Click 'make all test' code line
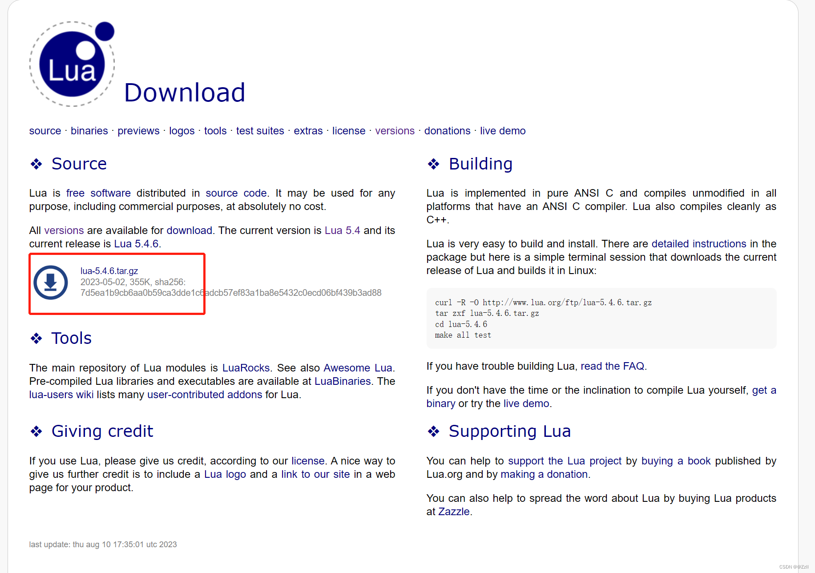This screenshot has height=573, width=815. coord(463,335)
